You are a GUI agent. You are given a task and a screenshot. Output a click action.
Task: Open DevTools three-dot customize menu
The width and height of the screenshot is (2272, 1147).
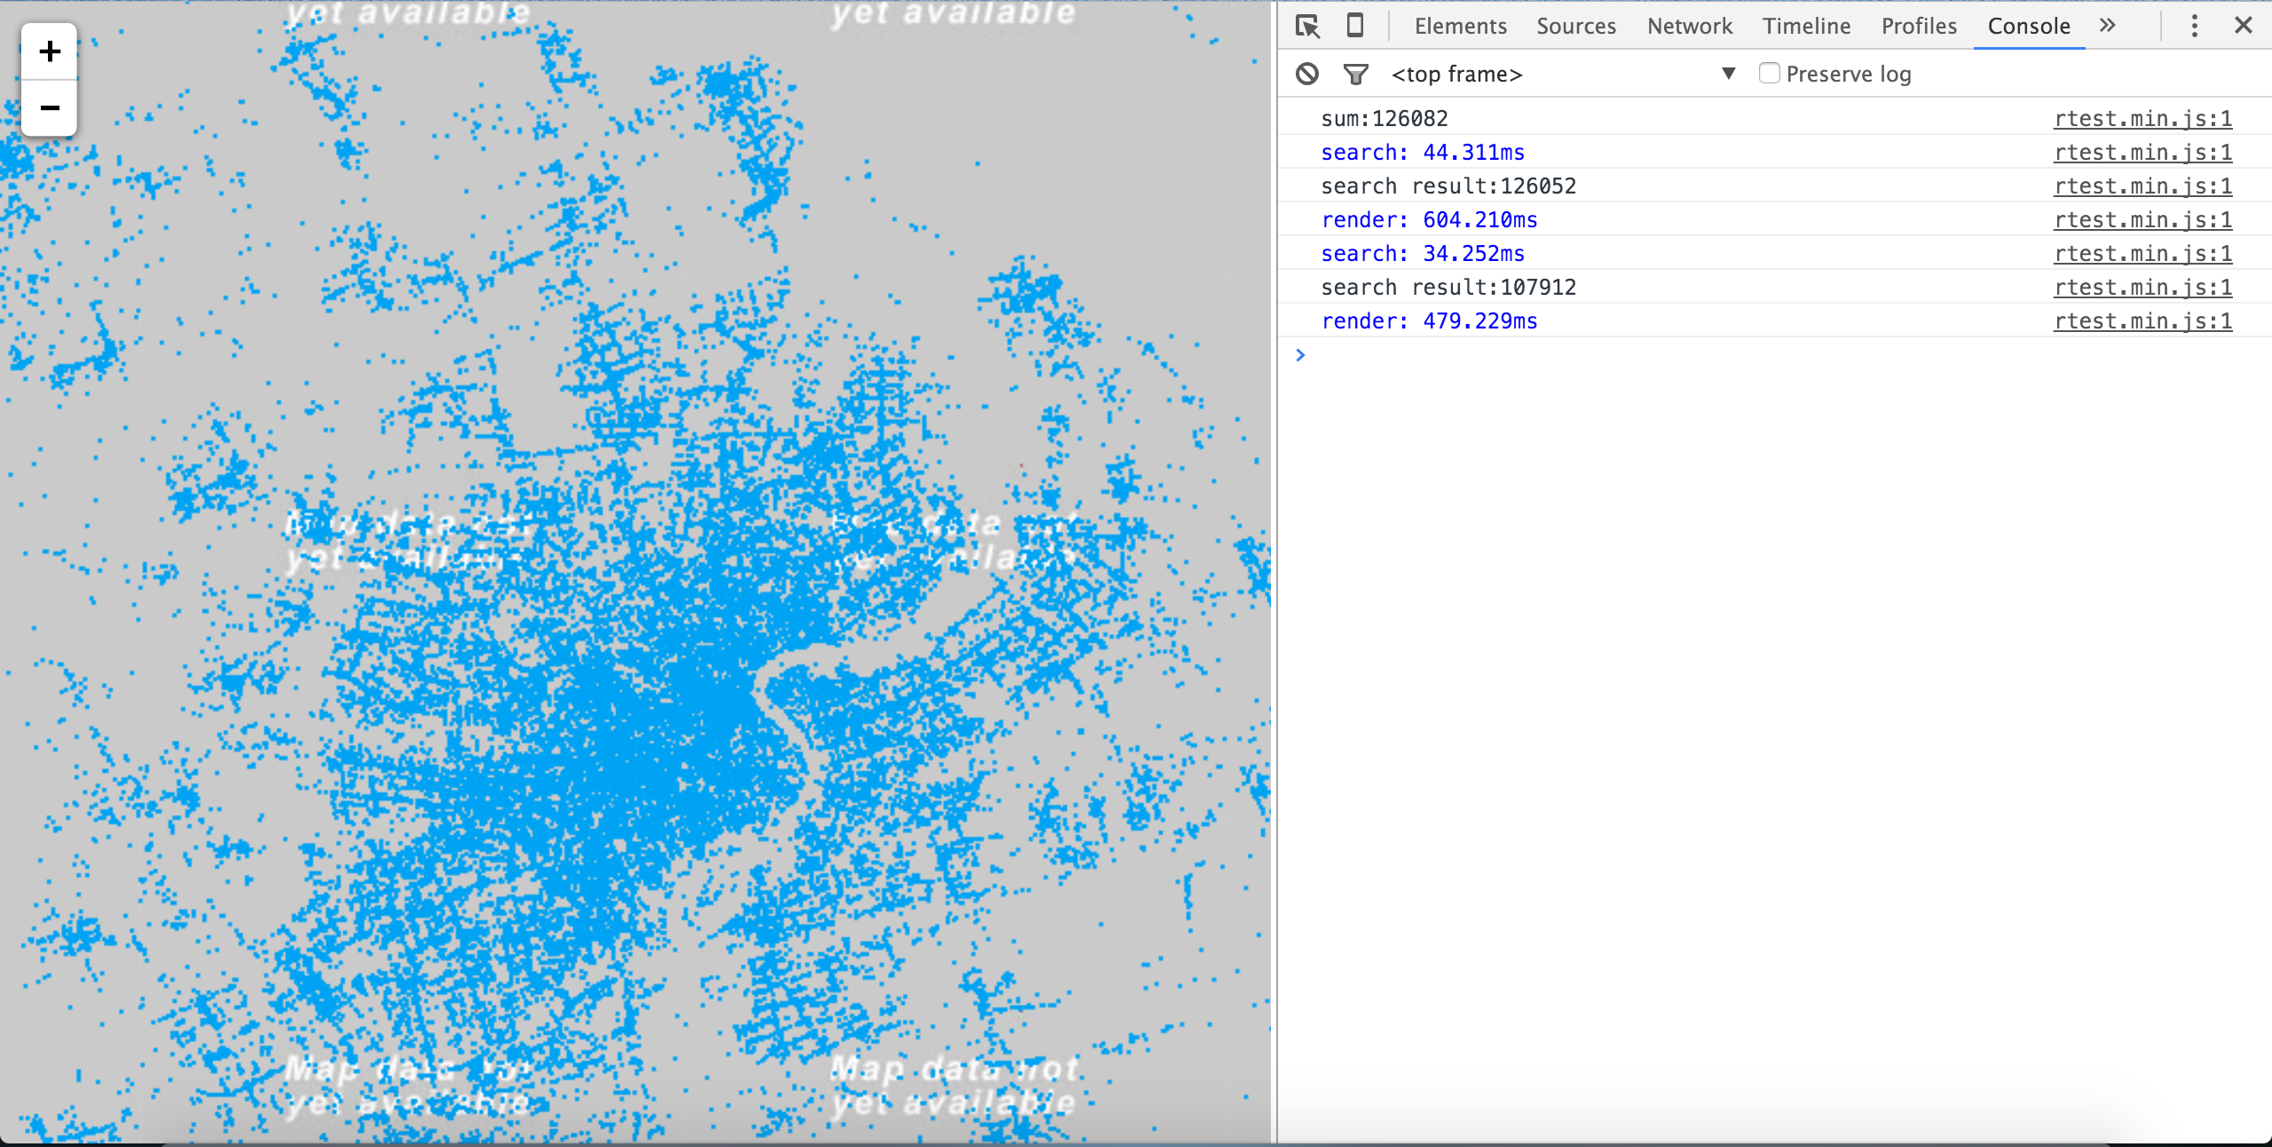pos(2194,26)
